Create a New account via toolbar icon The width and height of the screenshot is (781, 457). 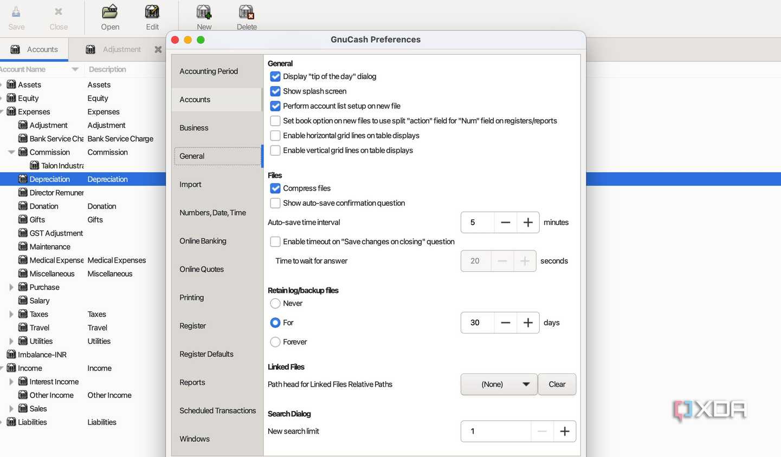204,11
